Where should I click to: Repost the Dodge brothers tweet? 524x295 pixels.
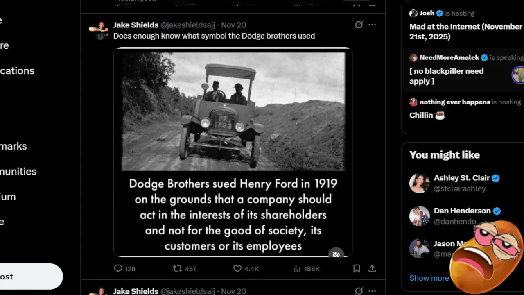point(178,269)
